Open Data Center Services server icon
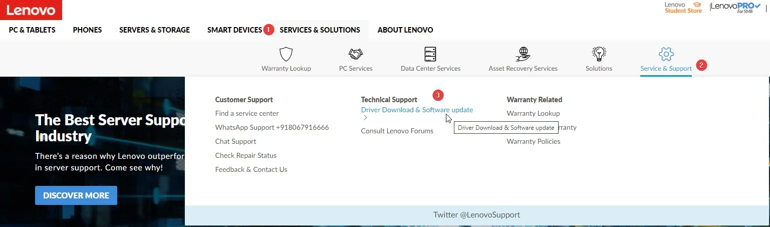Image resolution: width=770 pixels, height=227 pixels. tap(430, 54)
